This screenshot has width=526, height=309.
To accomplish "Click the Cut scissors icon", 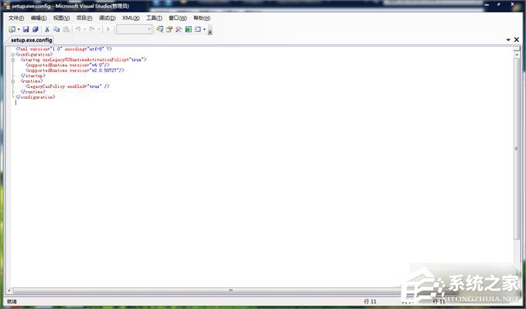I will 46,29.
